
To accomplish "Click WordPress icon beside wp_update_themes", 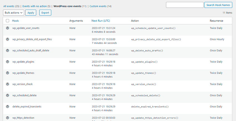I will pyautogui.click(x=7, y=73).
